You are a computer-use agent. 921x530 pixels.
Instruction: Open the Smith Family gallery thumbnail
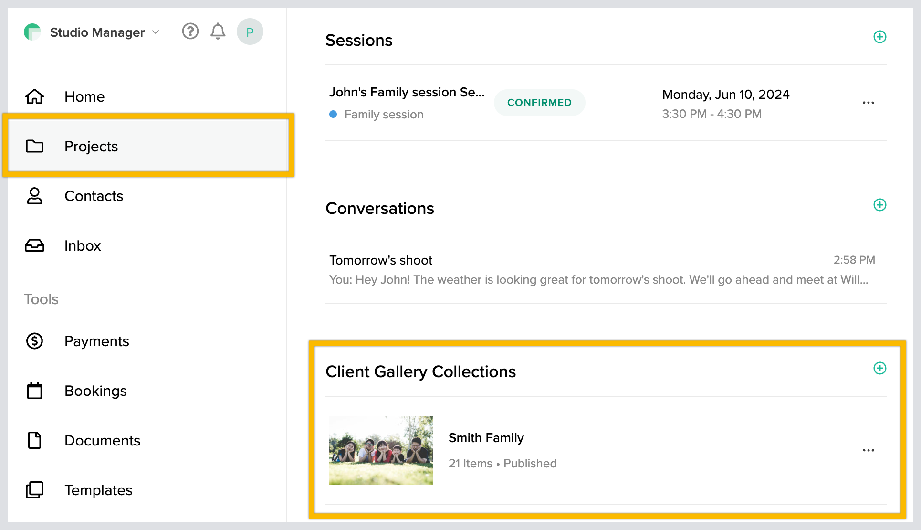coord(381,450)
